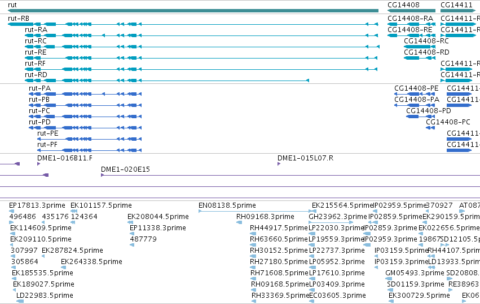This screenshot has height=304, width=480.
Task: Click EST label EK189027.5prime
Action: coord(44,284)
